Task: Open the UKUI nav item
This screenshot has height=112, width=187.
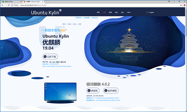Action: tap(128, 12)
